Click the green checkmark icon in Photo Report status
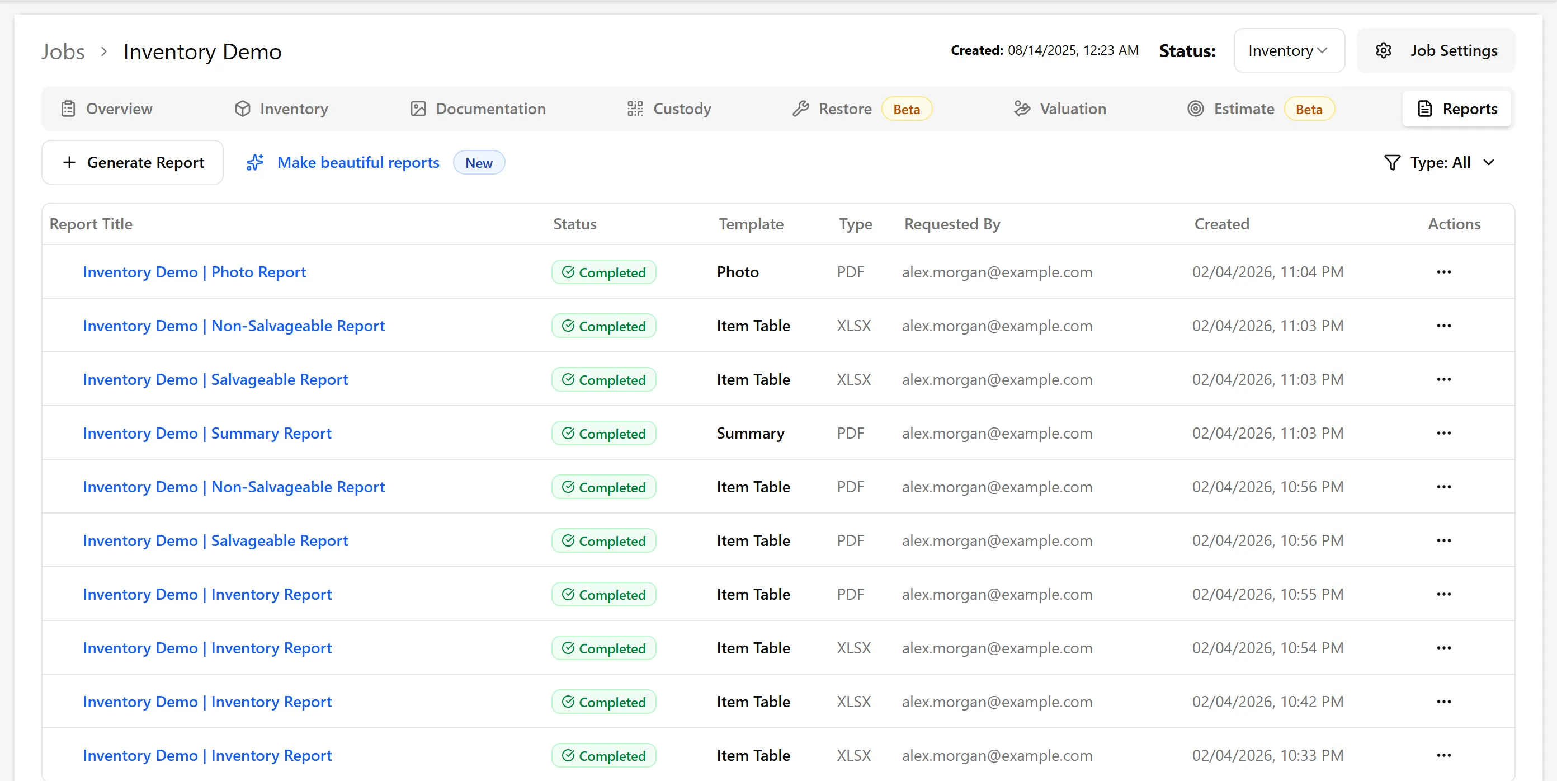The image size is (1557, 781). (568, 272)
